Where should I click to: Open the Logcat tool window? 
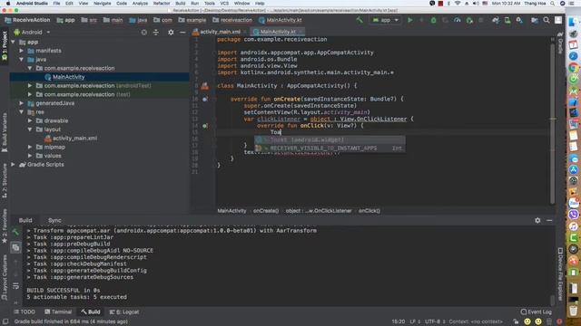[124, 312]
